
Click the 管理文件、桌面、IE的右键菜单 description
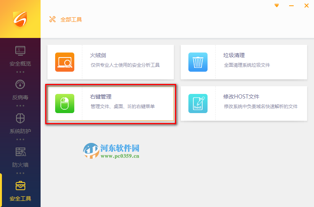[123, 107]
